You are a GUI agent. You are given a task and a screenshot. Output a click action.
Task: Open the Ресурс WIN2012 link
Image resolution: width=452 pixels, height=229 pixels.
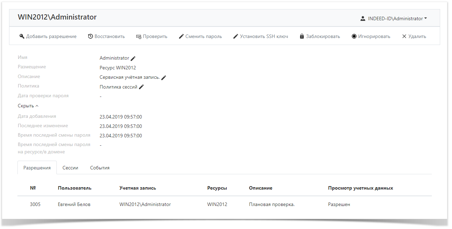click(x=118, y=68)
